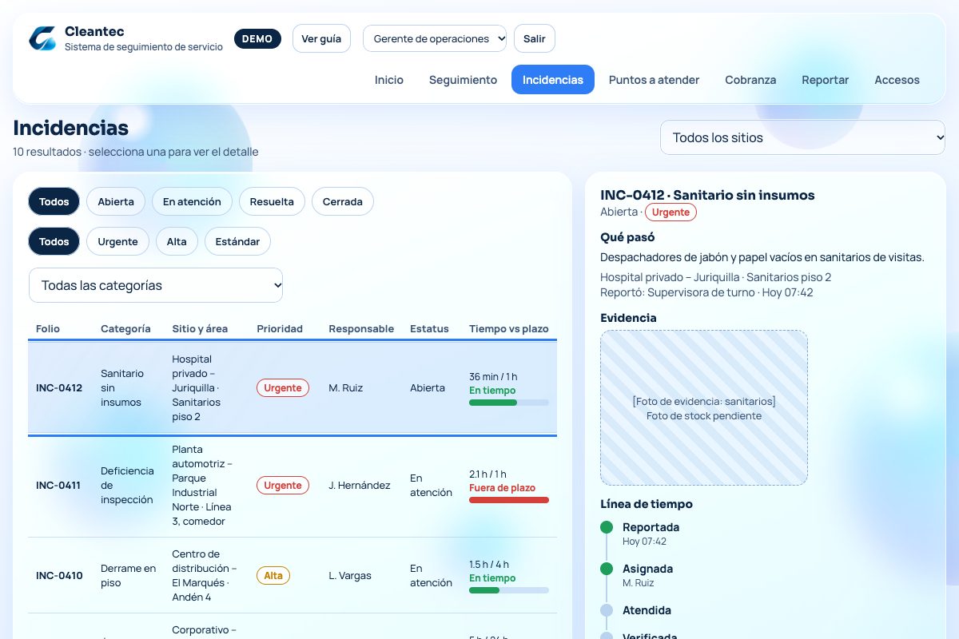
Task: Click the Cleantec logo icon
Action: [42, 38]
